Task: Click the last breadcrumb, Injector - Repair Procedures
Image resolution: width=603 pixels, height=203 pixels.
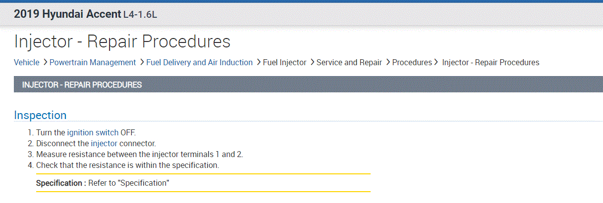Action: pyautogui.click(x=491, y=62)
